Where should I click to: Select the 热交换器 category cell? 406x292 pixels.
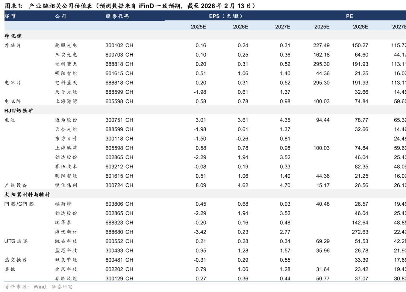point(16,260)
